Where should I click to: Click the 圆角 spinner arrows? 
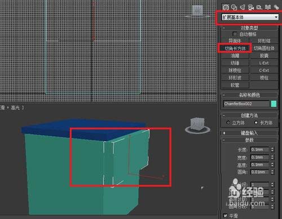point(272,172)
